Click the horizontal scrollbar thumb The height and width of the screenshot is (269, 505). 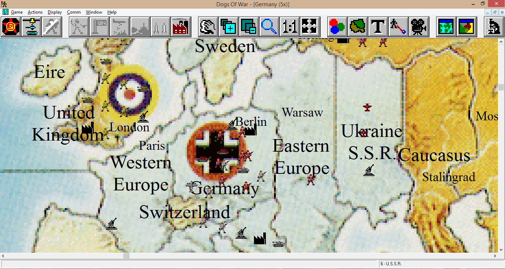click(x=127, y=256)
